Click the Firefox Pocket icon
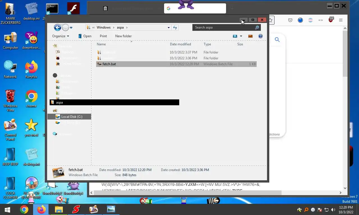The height and width of the screenshot is (215, 359). (290, 20)
